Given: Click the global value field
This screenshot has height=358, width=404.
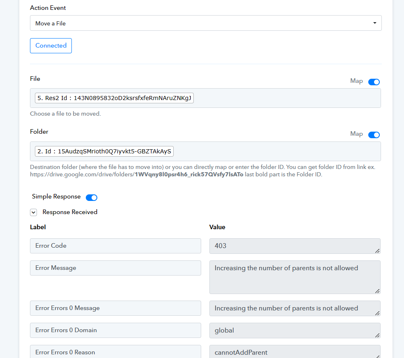Looking at the screenshot, I should (x=295, y=331).
